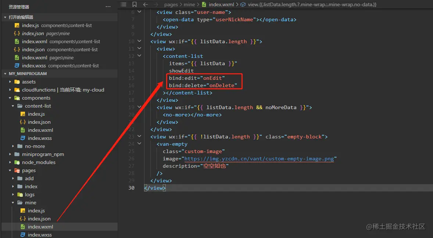Collapse the components folder

pos(10,98)
